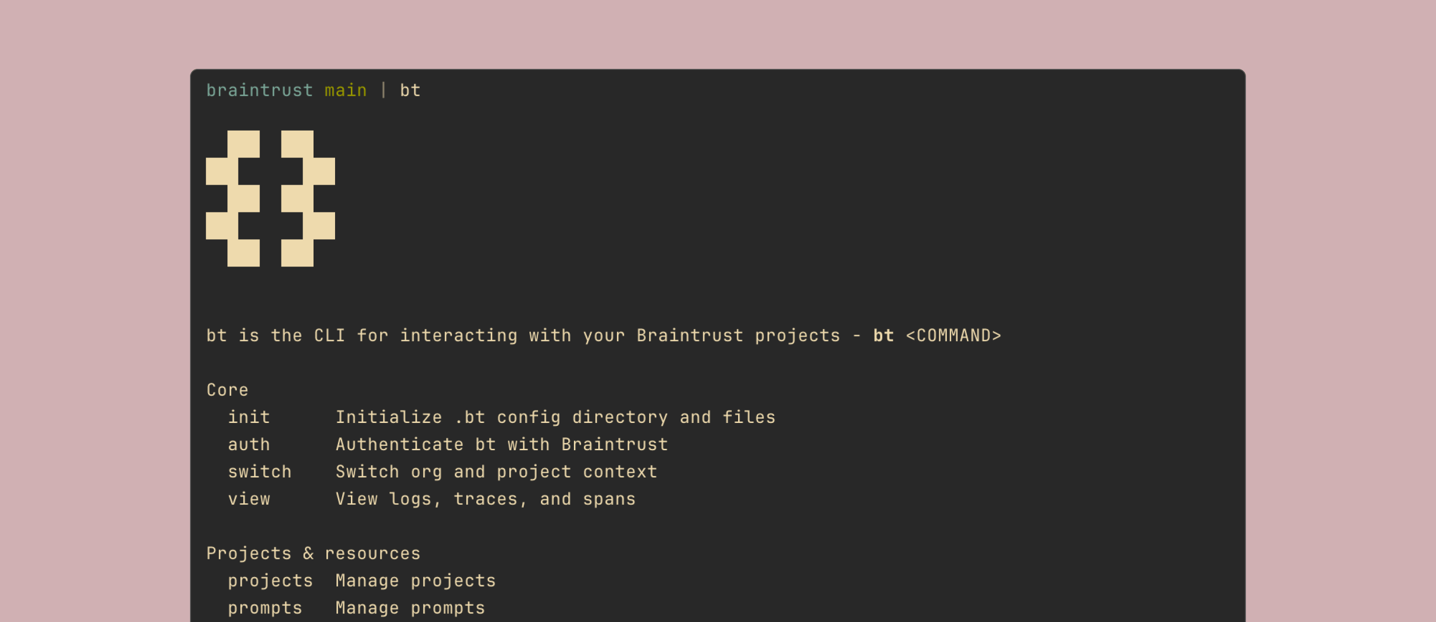Click the 'Core' section heading

[x=227, y=390]
